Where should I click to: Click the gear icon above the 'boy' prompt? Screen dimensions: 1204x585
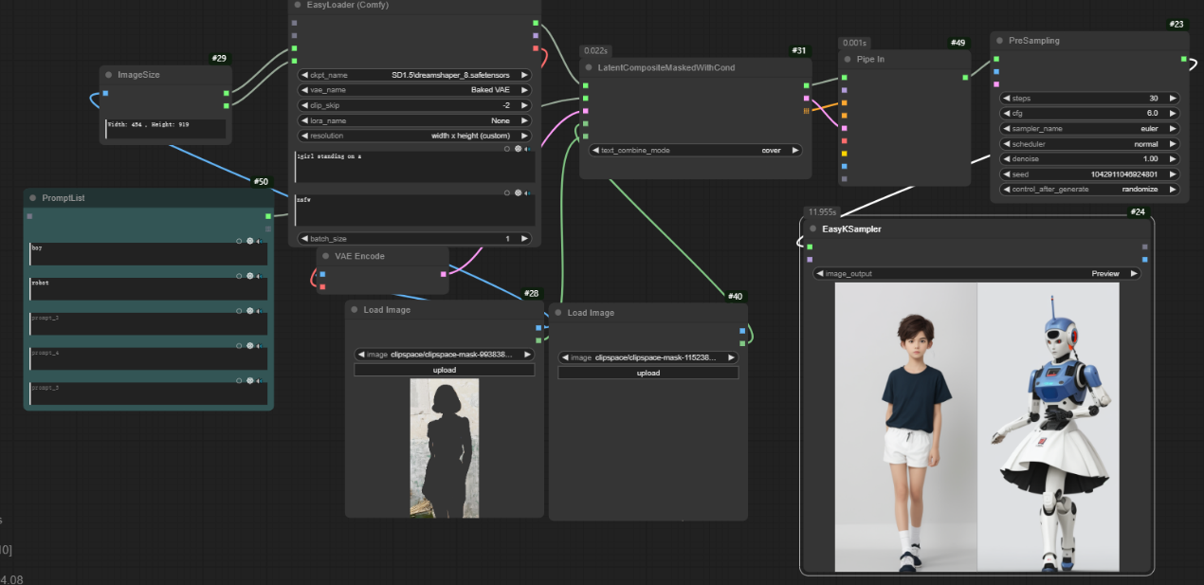(x=250, y=241)
